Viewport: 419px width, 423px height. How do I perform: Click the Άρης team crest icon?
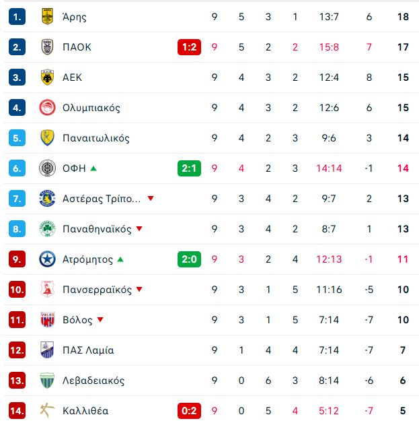(x=47, y=16)
